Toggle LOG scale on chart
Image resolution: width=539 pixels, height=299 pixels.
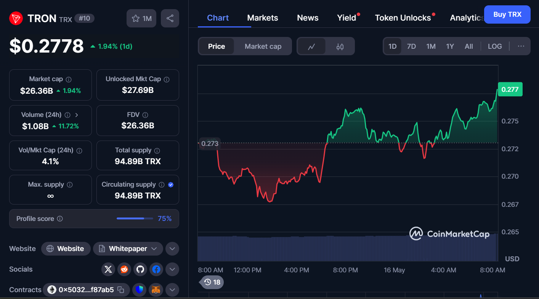point(495,46)
